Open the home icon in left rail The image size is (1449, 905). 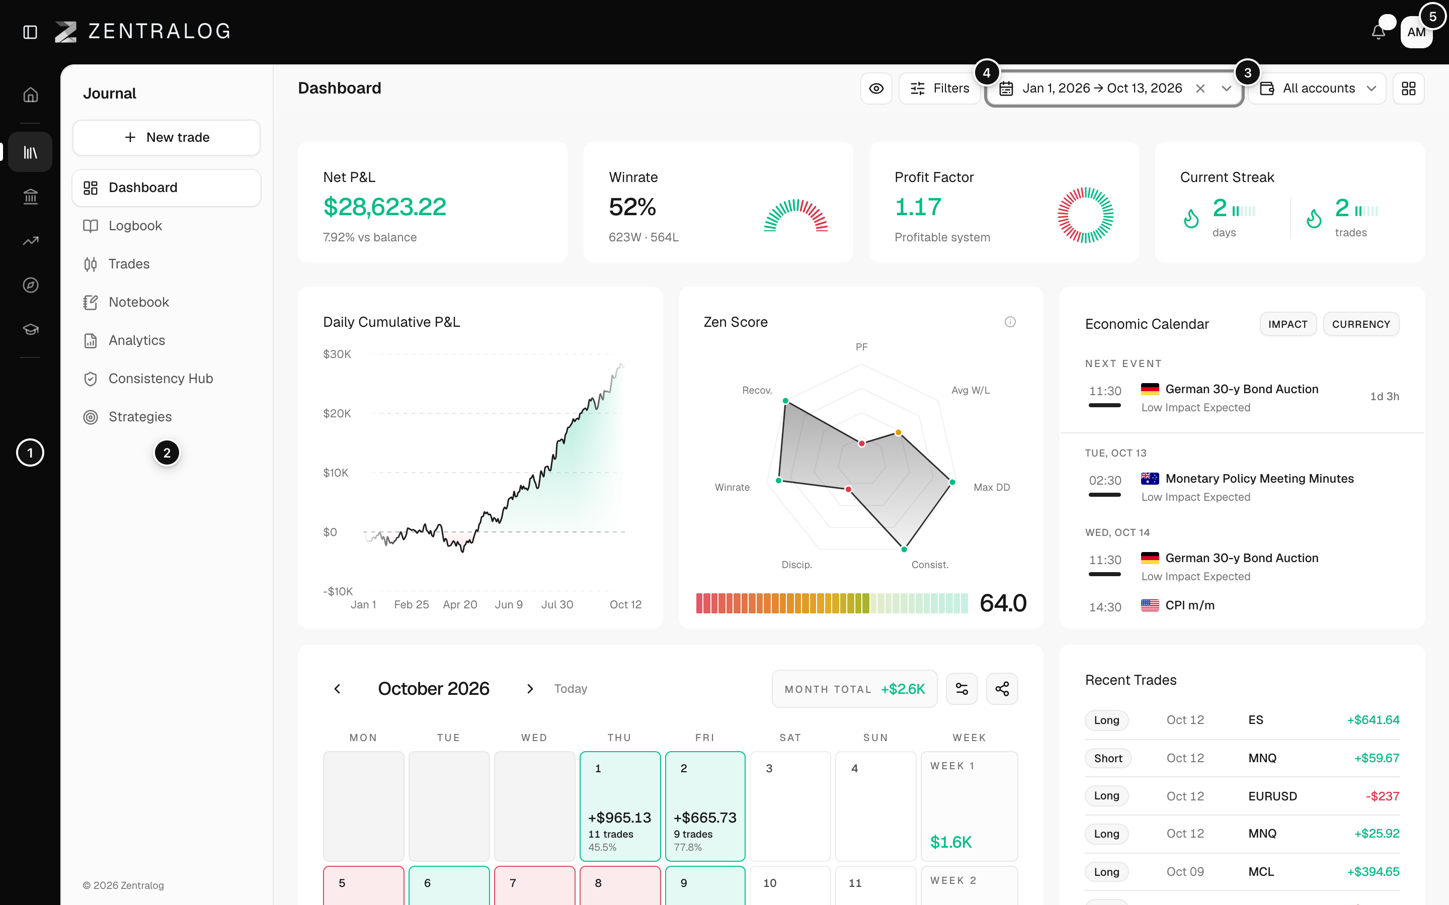pyautogui.click(x=31, y=95)
